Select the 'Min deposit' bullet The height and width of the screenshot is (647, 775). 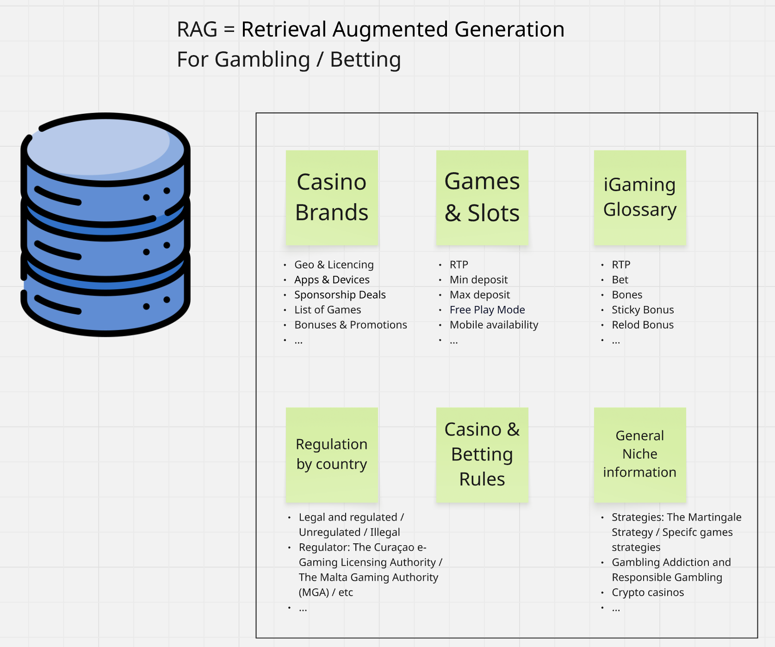pos(478,280)
